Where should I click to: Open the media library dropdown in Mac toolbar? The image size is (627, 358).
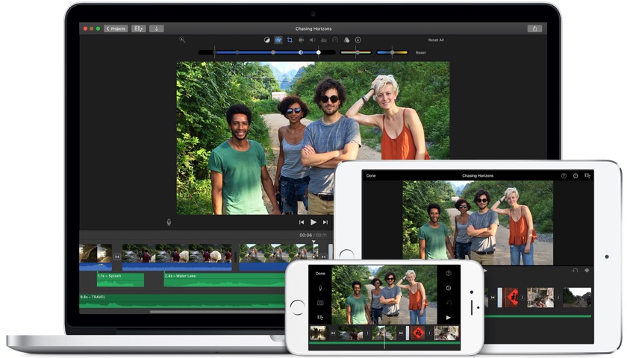click(139, 28)
